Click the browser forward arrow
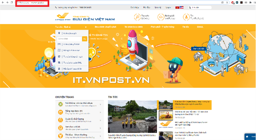256x140 pixels. pyautogui.click(x=7, y=3)
